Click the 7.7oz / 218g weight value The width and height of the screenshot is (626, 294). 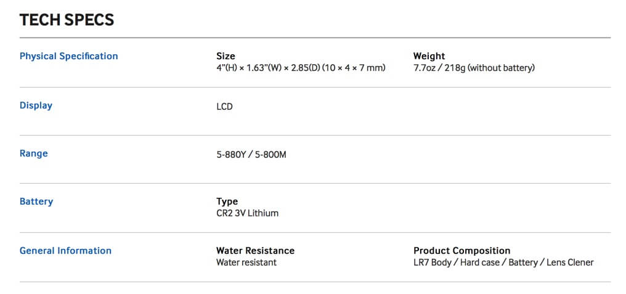coord(474,68)
